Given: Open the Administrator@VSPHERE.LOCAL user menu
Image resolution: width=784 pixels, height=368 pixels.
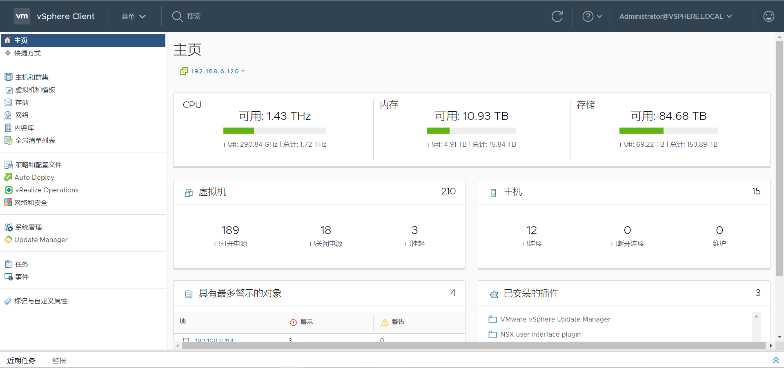Looking at the screenshot, I should coord(675,16).
